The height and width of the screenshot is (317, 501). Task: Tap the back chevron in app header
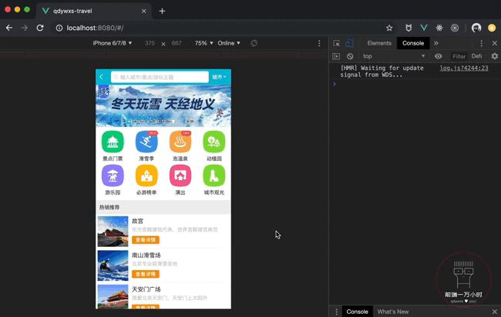pos(101,77)
